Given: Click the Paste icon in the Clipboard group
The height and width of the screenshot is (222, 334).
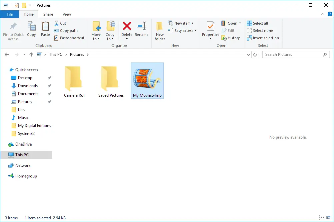Looking at the screenshot, I should click(45, 30).
